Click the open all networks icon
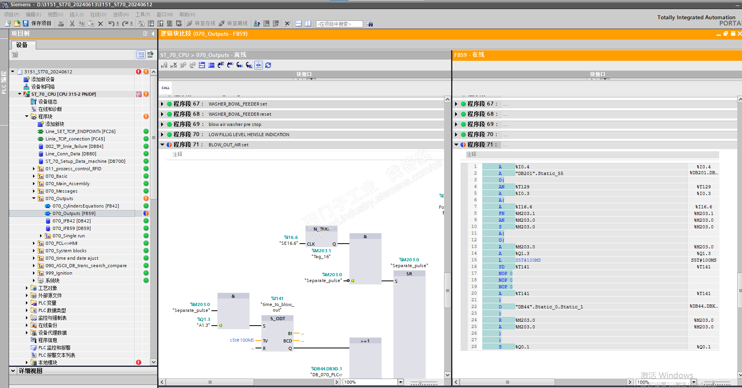 tap(202, 65)
